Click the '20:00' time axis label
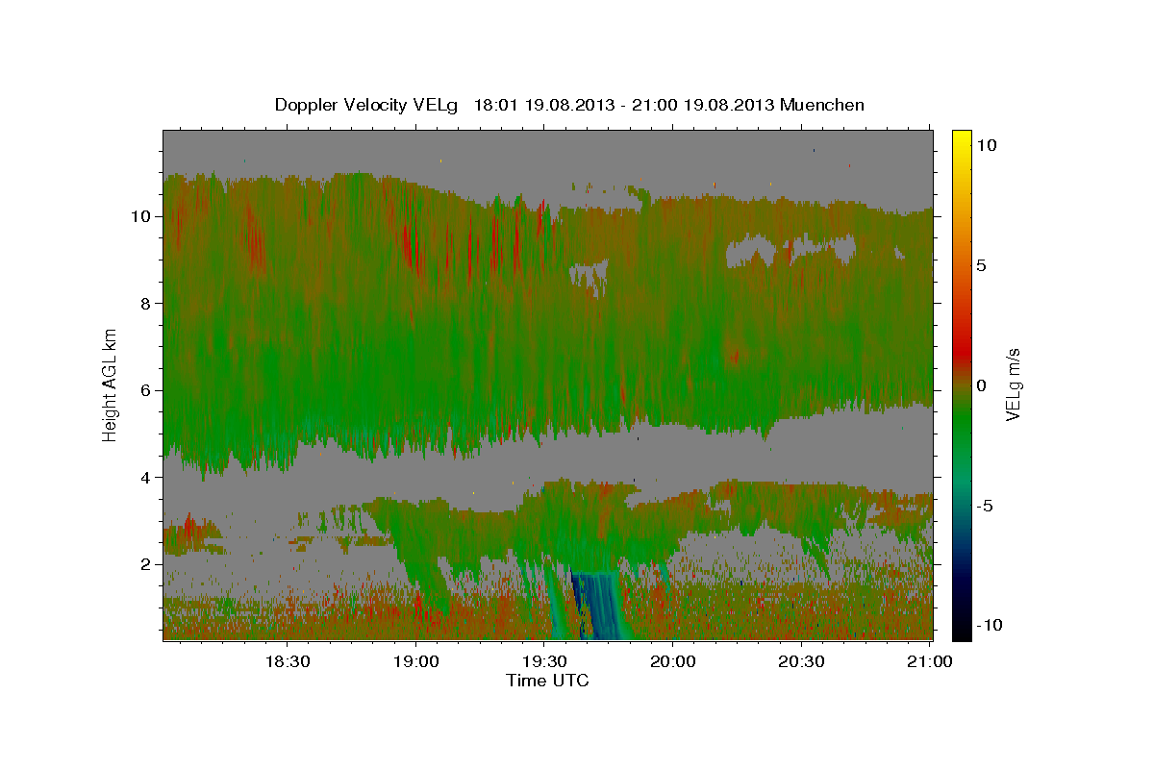Screen dimensions: 1154x769 pyautogui.click(x=673, y=661)
